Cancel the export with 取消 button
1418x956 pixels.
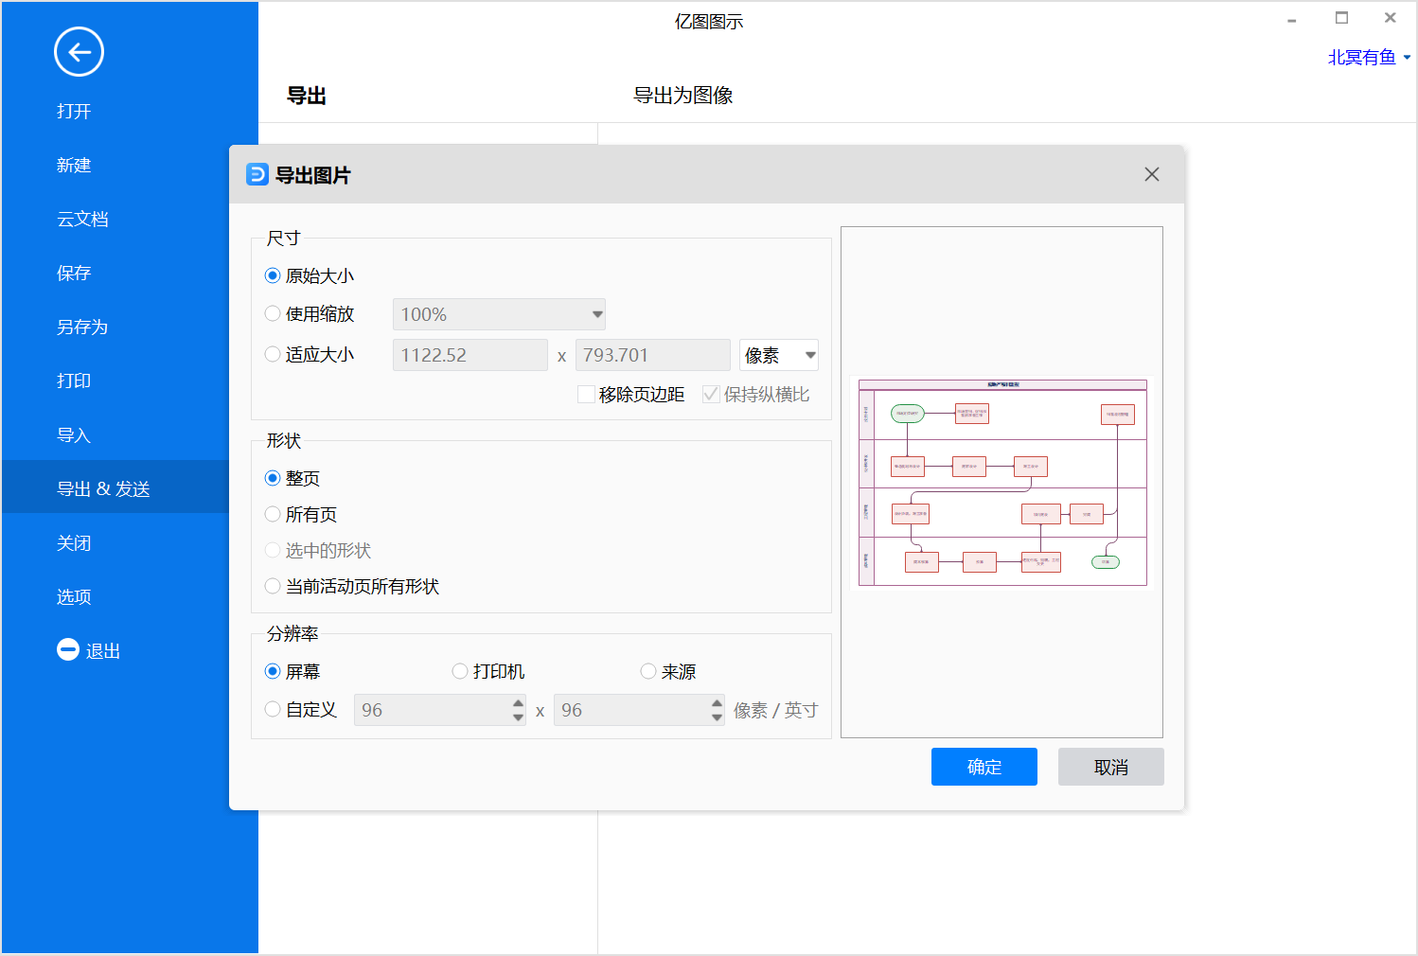coord(1111,767)
